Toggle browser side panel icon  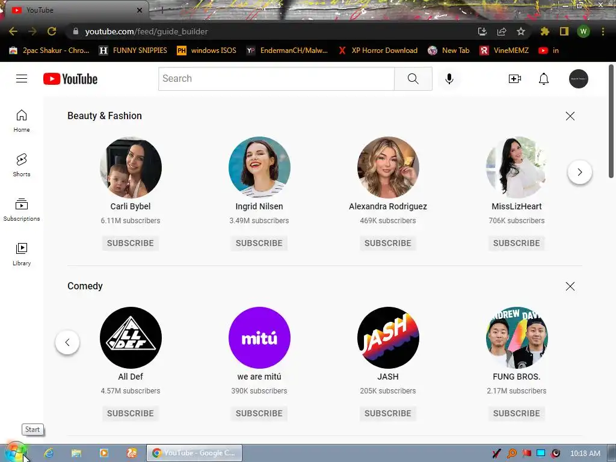point(564,31)
